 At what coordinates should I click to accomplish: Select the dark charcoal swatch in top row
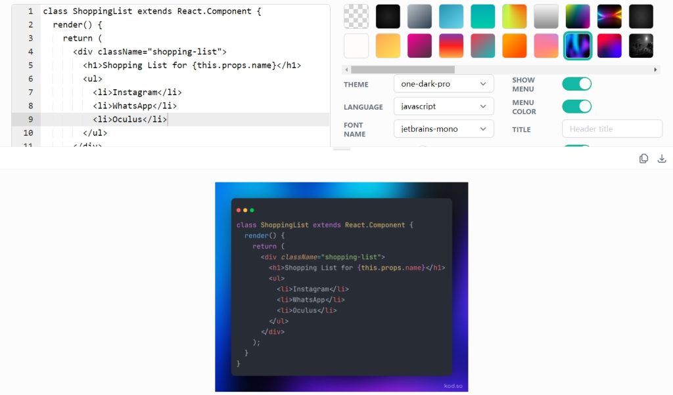click(641, 16)
